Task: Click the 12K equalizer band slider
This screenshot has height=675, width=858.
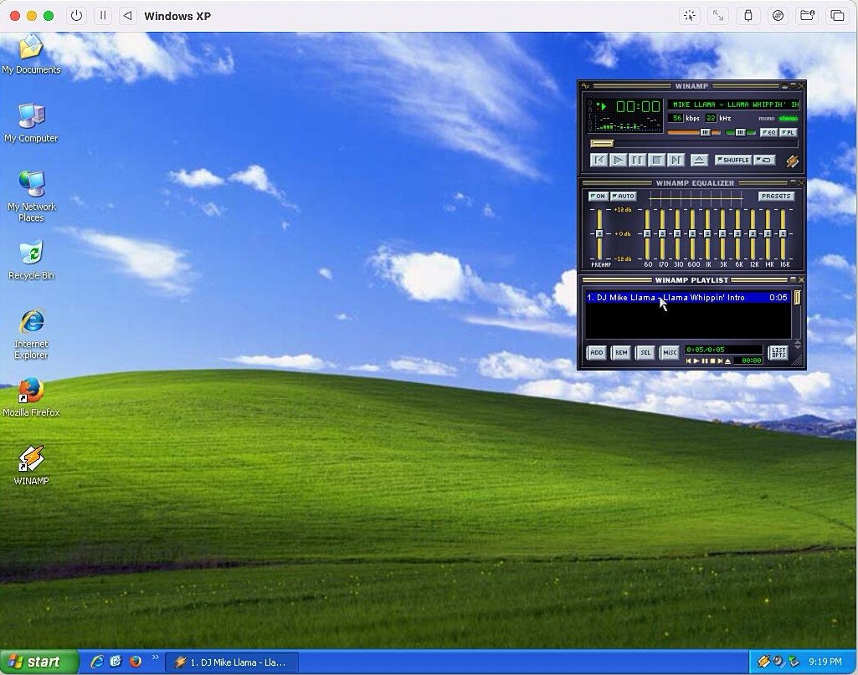Action: 753,234
